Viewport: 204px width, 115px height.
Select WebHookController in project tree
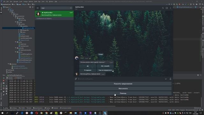25,50
